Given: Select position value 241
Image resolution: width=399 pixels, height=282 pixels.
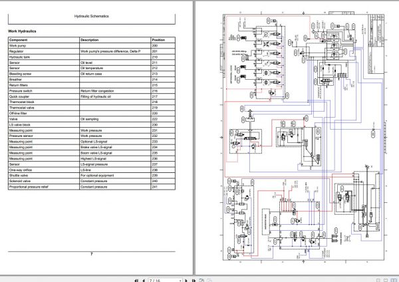Looking at the screenshot, I should click(x=155, y=187).
